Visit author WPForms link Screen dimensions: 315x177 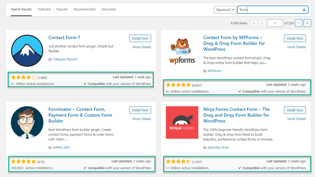point(214,71)
